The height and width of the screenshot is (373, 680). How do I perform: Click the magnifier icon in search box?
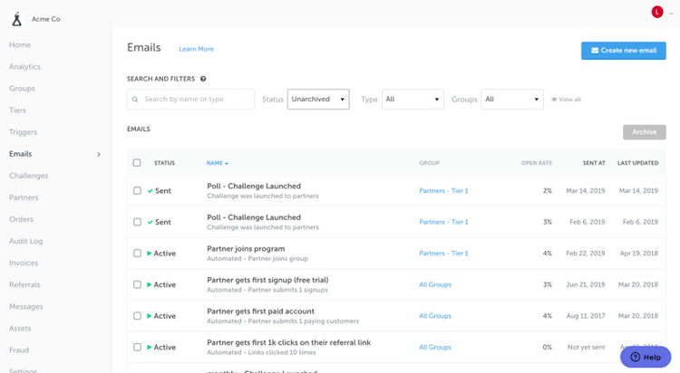click(x=135, y=100)
